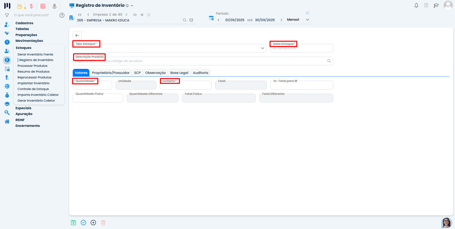
Task: Go to next company arrow
Action: coord(126,15)
